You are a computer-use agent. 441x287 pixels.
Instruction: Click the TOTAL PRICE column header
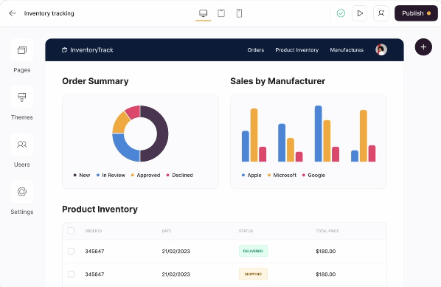[327, 231]
